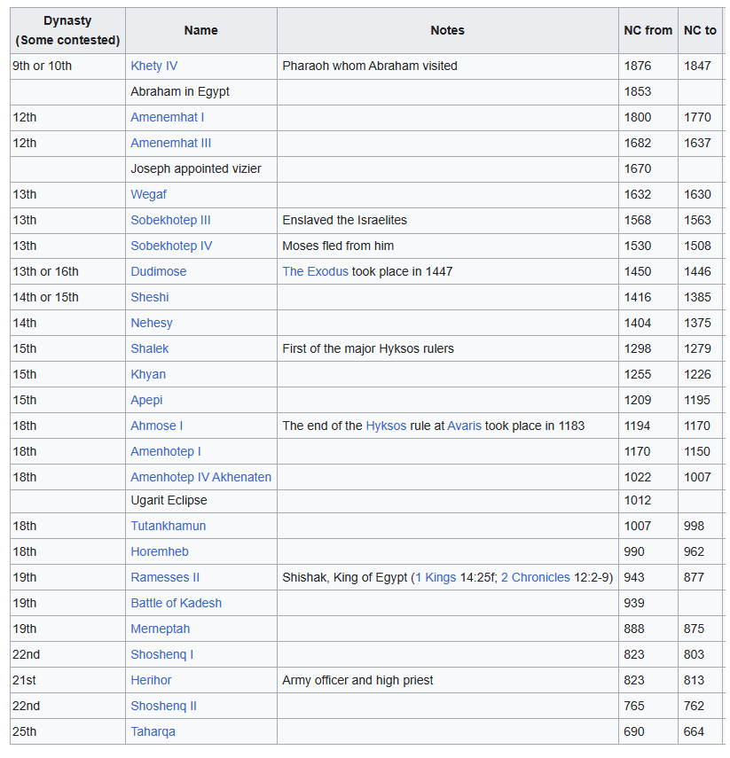Follow the 2 Chronicles reference link

(x=536, y=577)
